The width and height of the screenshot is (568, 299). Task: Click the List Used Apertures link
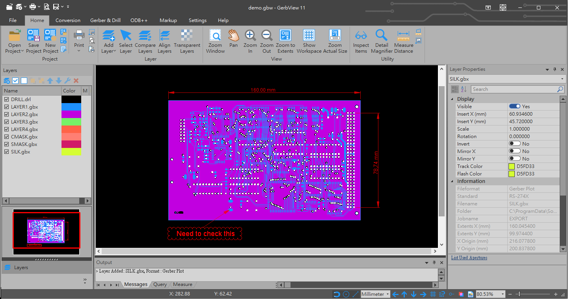point(469,258)
